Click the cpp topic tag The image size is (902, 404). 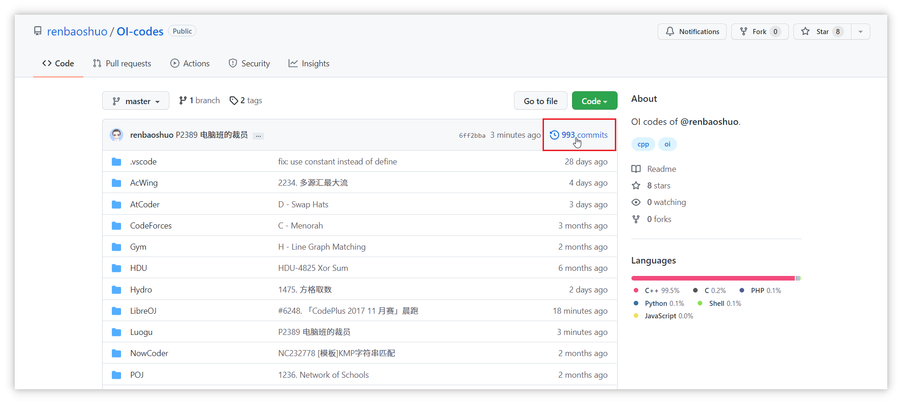point(643,144)
